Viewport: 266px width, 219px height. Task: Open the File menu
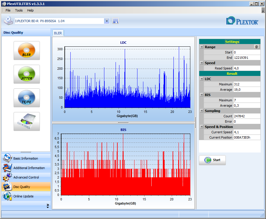point(8,10)
